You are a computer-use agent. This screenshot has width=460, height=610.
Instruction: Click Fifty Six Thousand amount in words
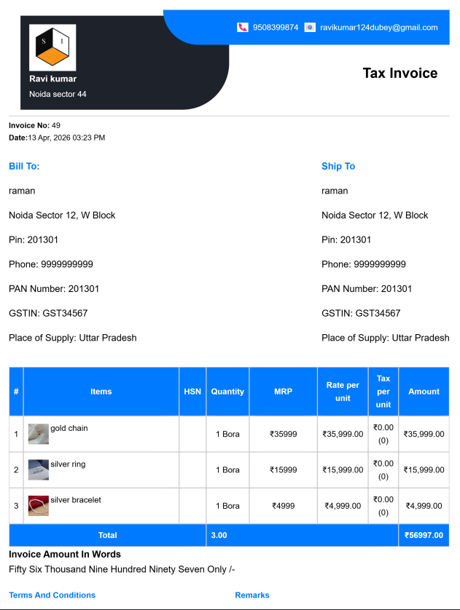point(122,569)
